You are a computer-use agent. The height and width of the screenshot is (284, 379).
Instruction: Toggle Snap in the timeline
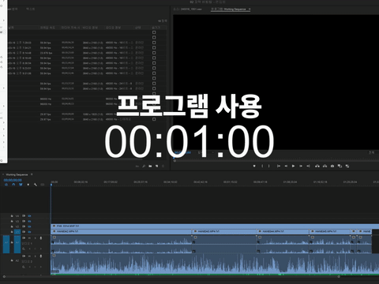click(13, 185)
